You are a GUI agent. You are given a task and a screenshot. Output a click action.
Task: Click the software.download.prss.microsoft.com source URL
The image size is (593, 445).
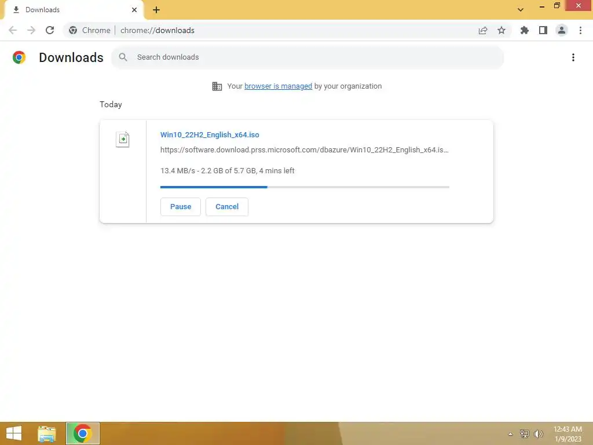coord(305,150)
